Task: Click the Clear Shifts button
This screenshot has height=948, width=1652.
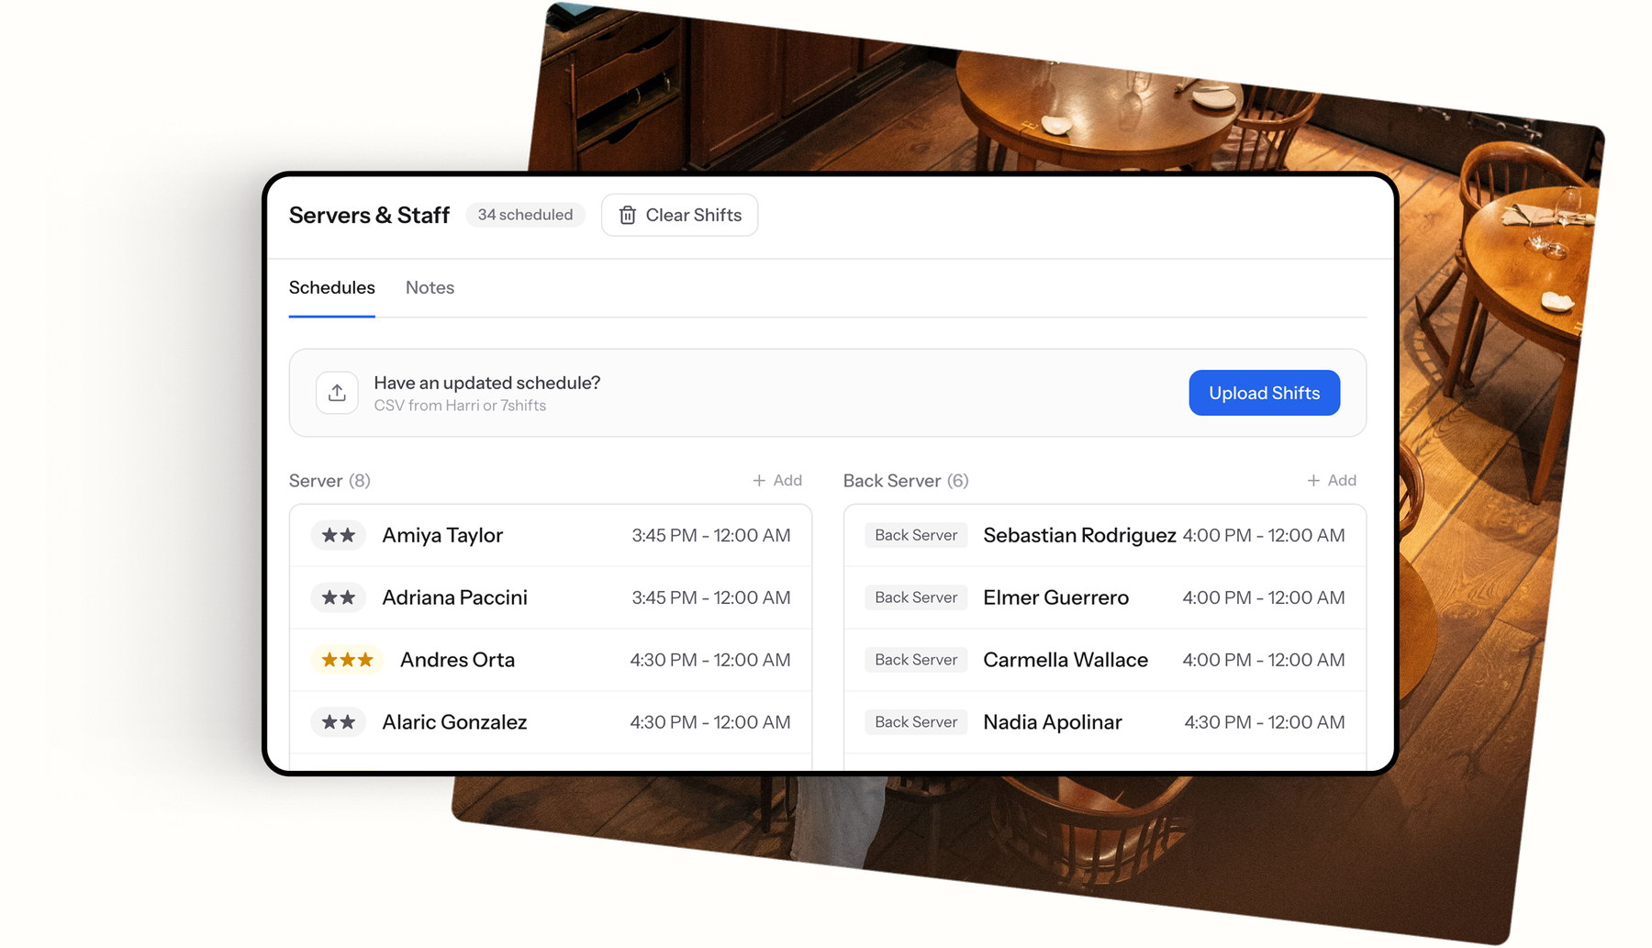Action: pos(679,215)
